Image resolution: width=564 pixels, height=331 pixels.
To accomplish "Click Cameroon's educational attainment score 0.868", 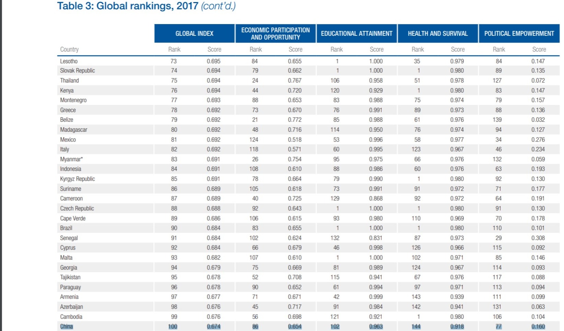I will pos(376,198).
